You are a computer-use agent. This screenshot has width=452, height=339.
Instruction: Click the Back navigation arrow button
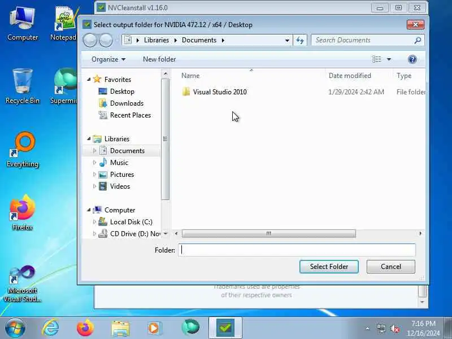90,40
